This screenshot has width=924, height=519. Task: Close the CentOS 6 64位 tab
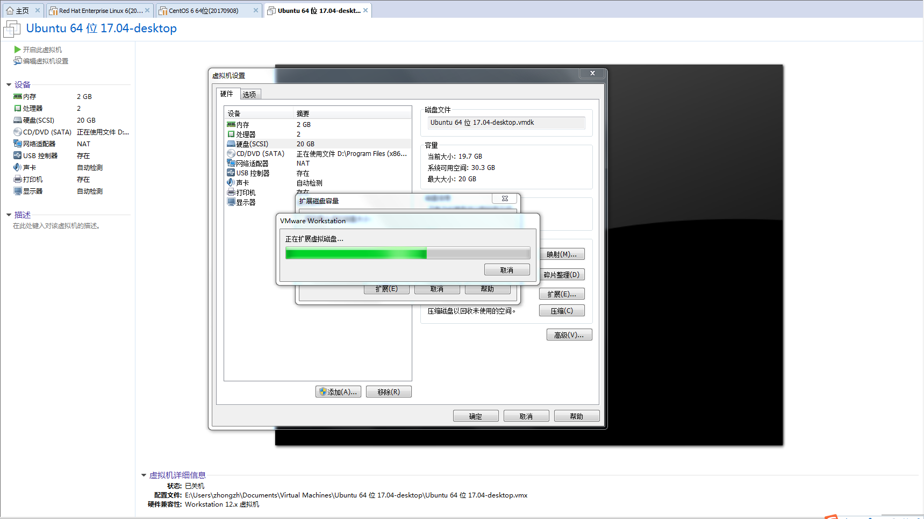(256, 10)
